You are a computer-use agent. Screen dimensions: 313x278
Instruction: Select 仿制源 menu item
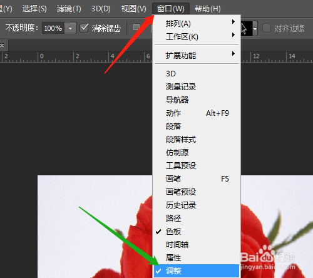pos(197,153)
